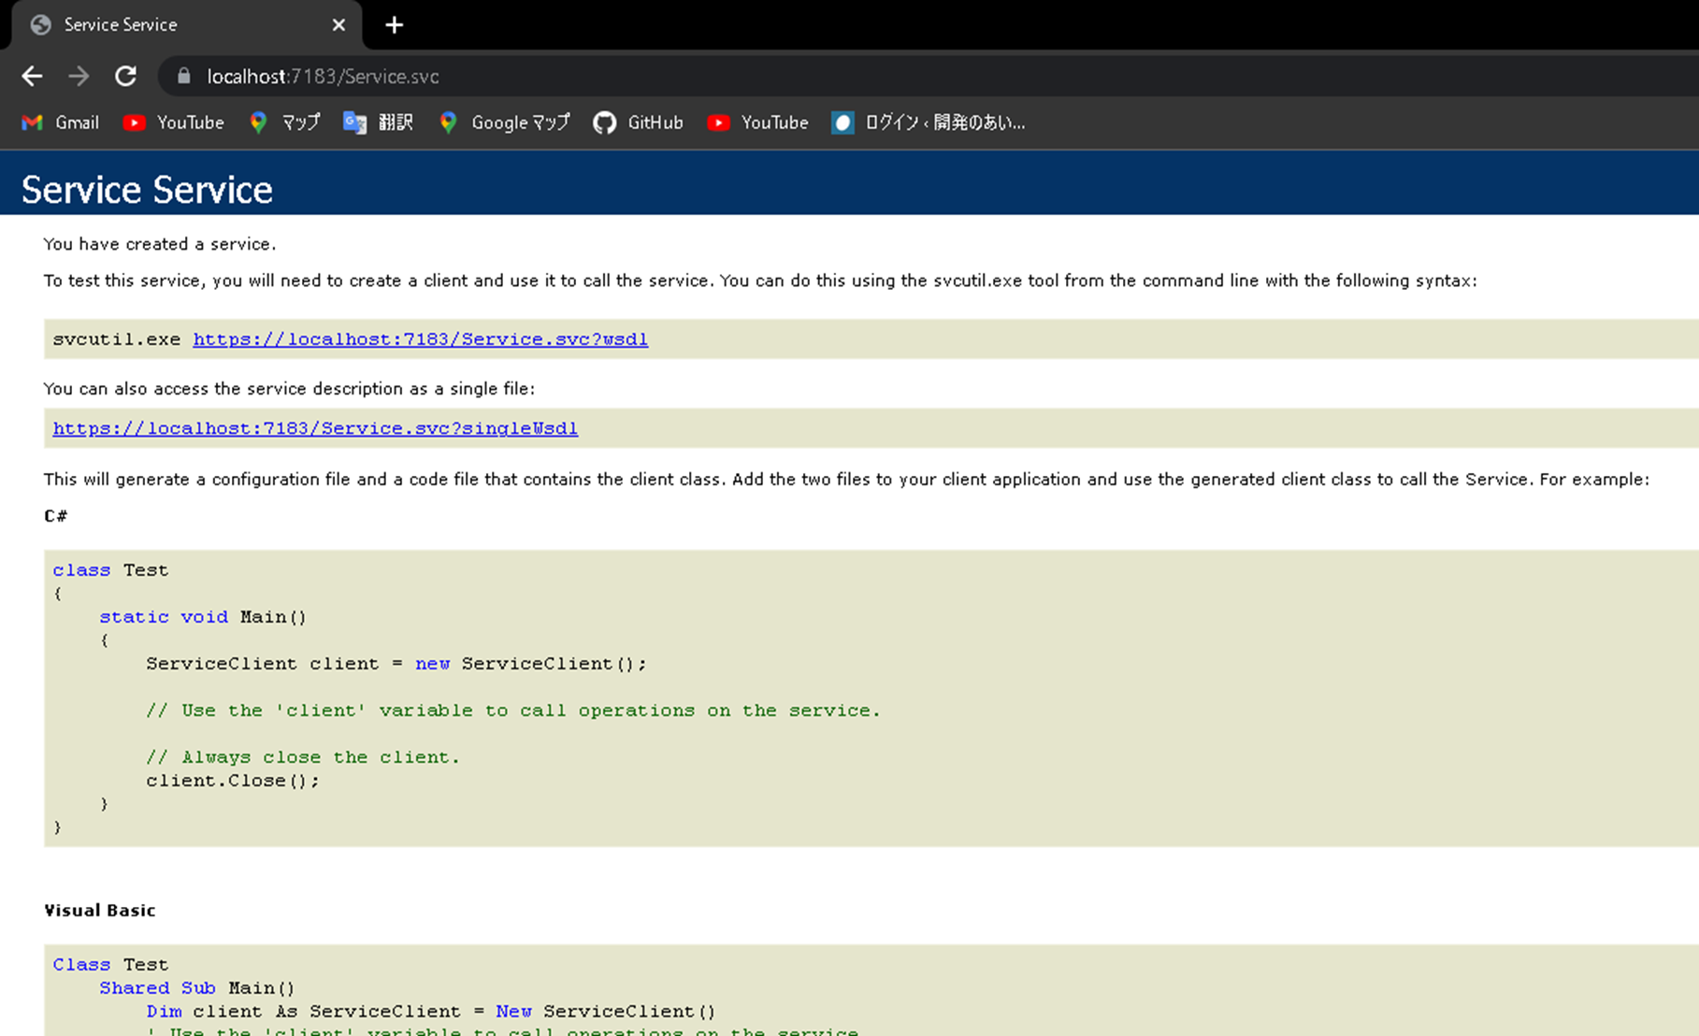Open the マップ bookmark
The image size is (1699, 1036).
coord(285,122)
